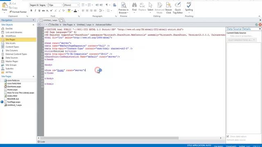Click the refresh icon near breadcrumb
The width and height of the screenshot is (262, 147).
257,24
